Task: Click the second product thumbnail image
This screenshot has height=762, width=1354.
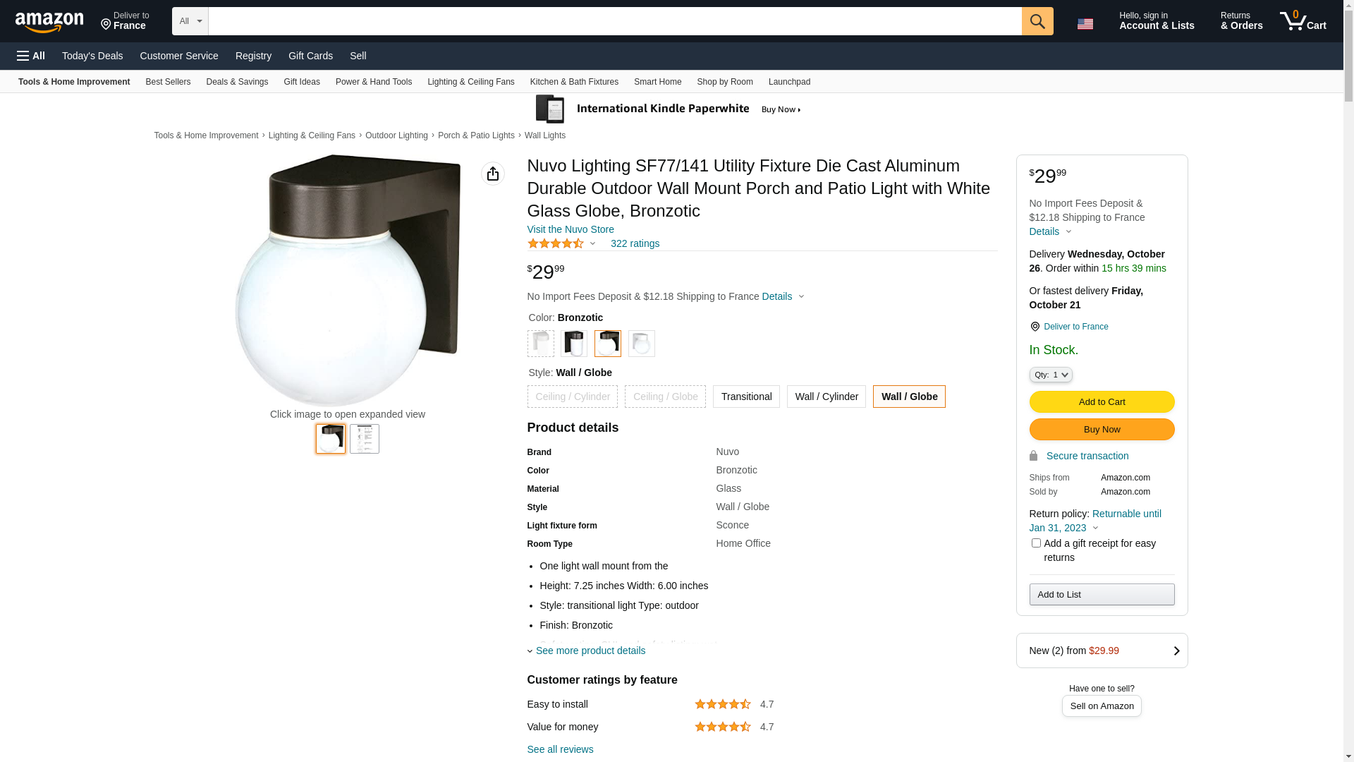Action: 364,439
